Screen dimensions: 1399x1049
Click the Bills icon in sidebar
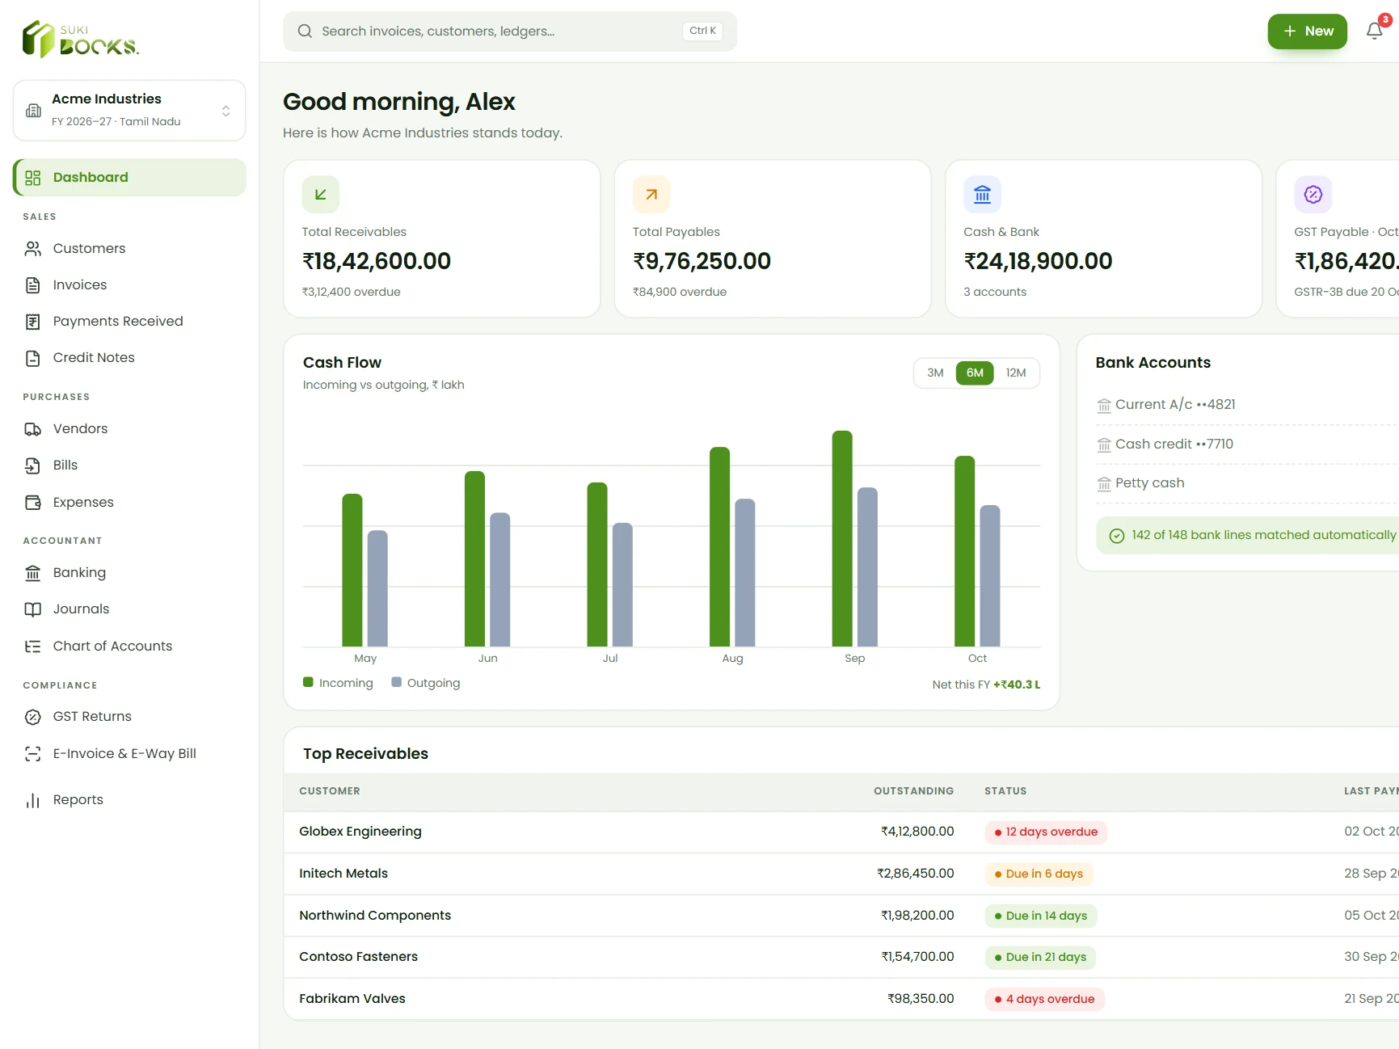32,466
